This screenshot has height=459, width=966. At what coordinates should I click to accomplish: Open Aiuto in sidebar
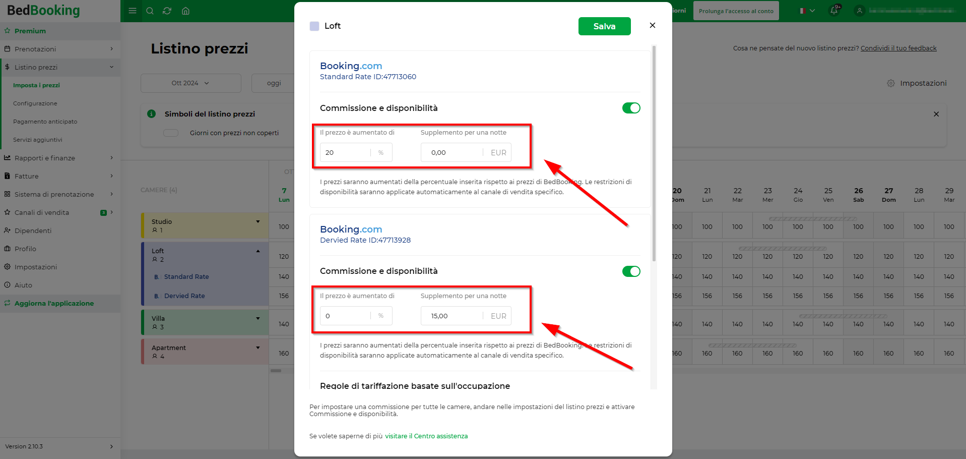point(60,285)
